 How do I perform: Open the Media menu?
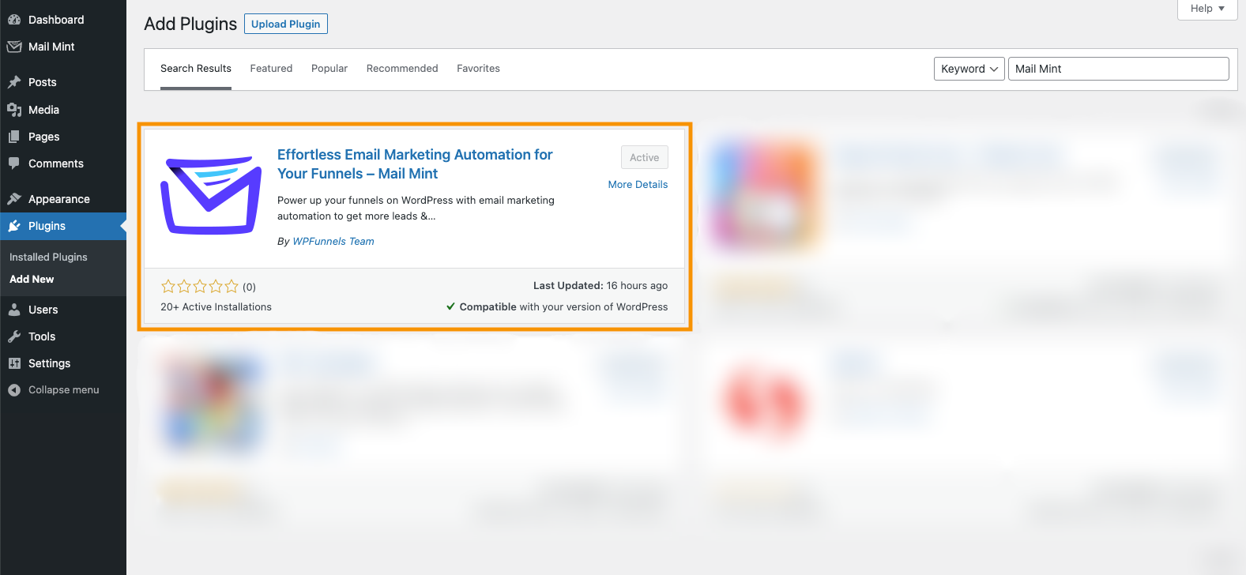pos(63,110)
